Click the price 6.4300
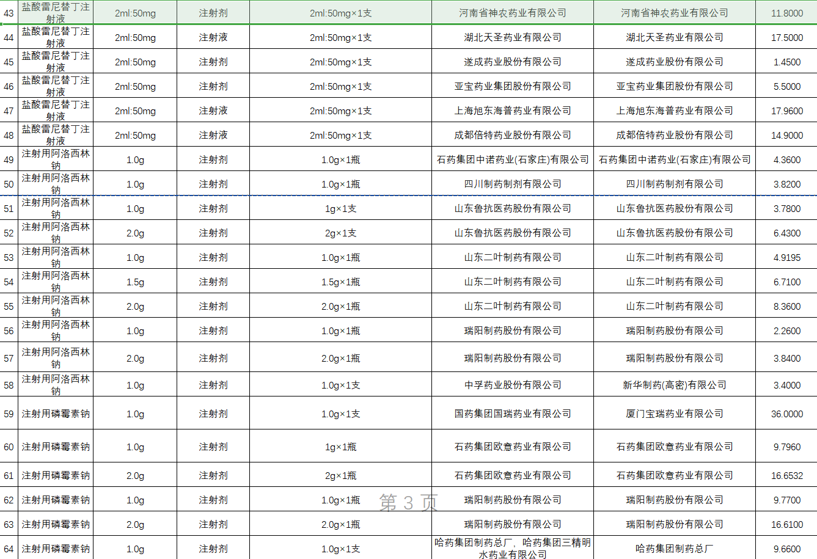 click(786, 233)
